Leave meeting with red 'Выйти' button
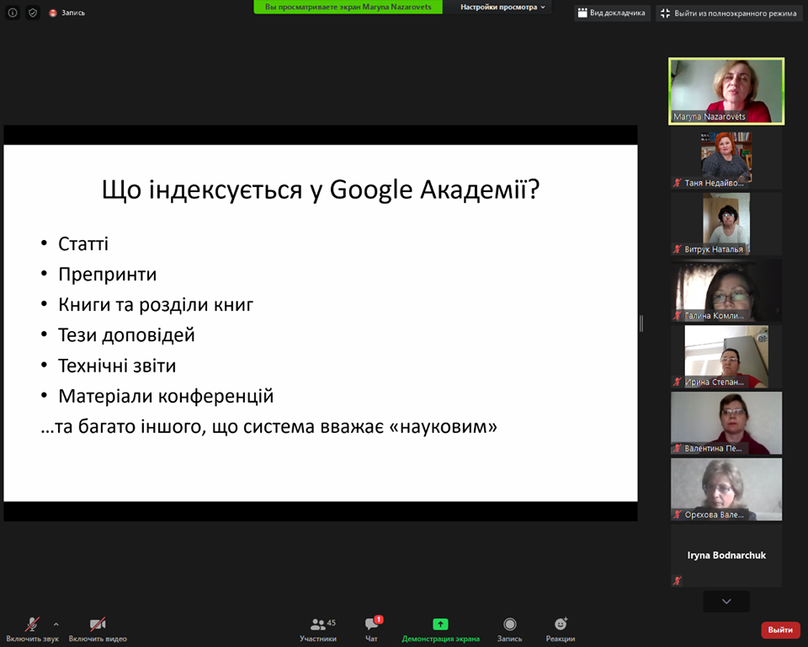Image resolution: width=808 pixels, height=647 pixels. tap(780, 630)
